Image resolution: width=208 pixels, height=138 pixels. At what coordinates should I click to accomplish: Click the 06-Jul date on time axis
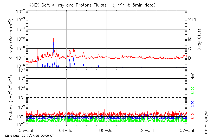(x=147, y=130)
